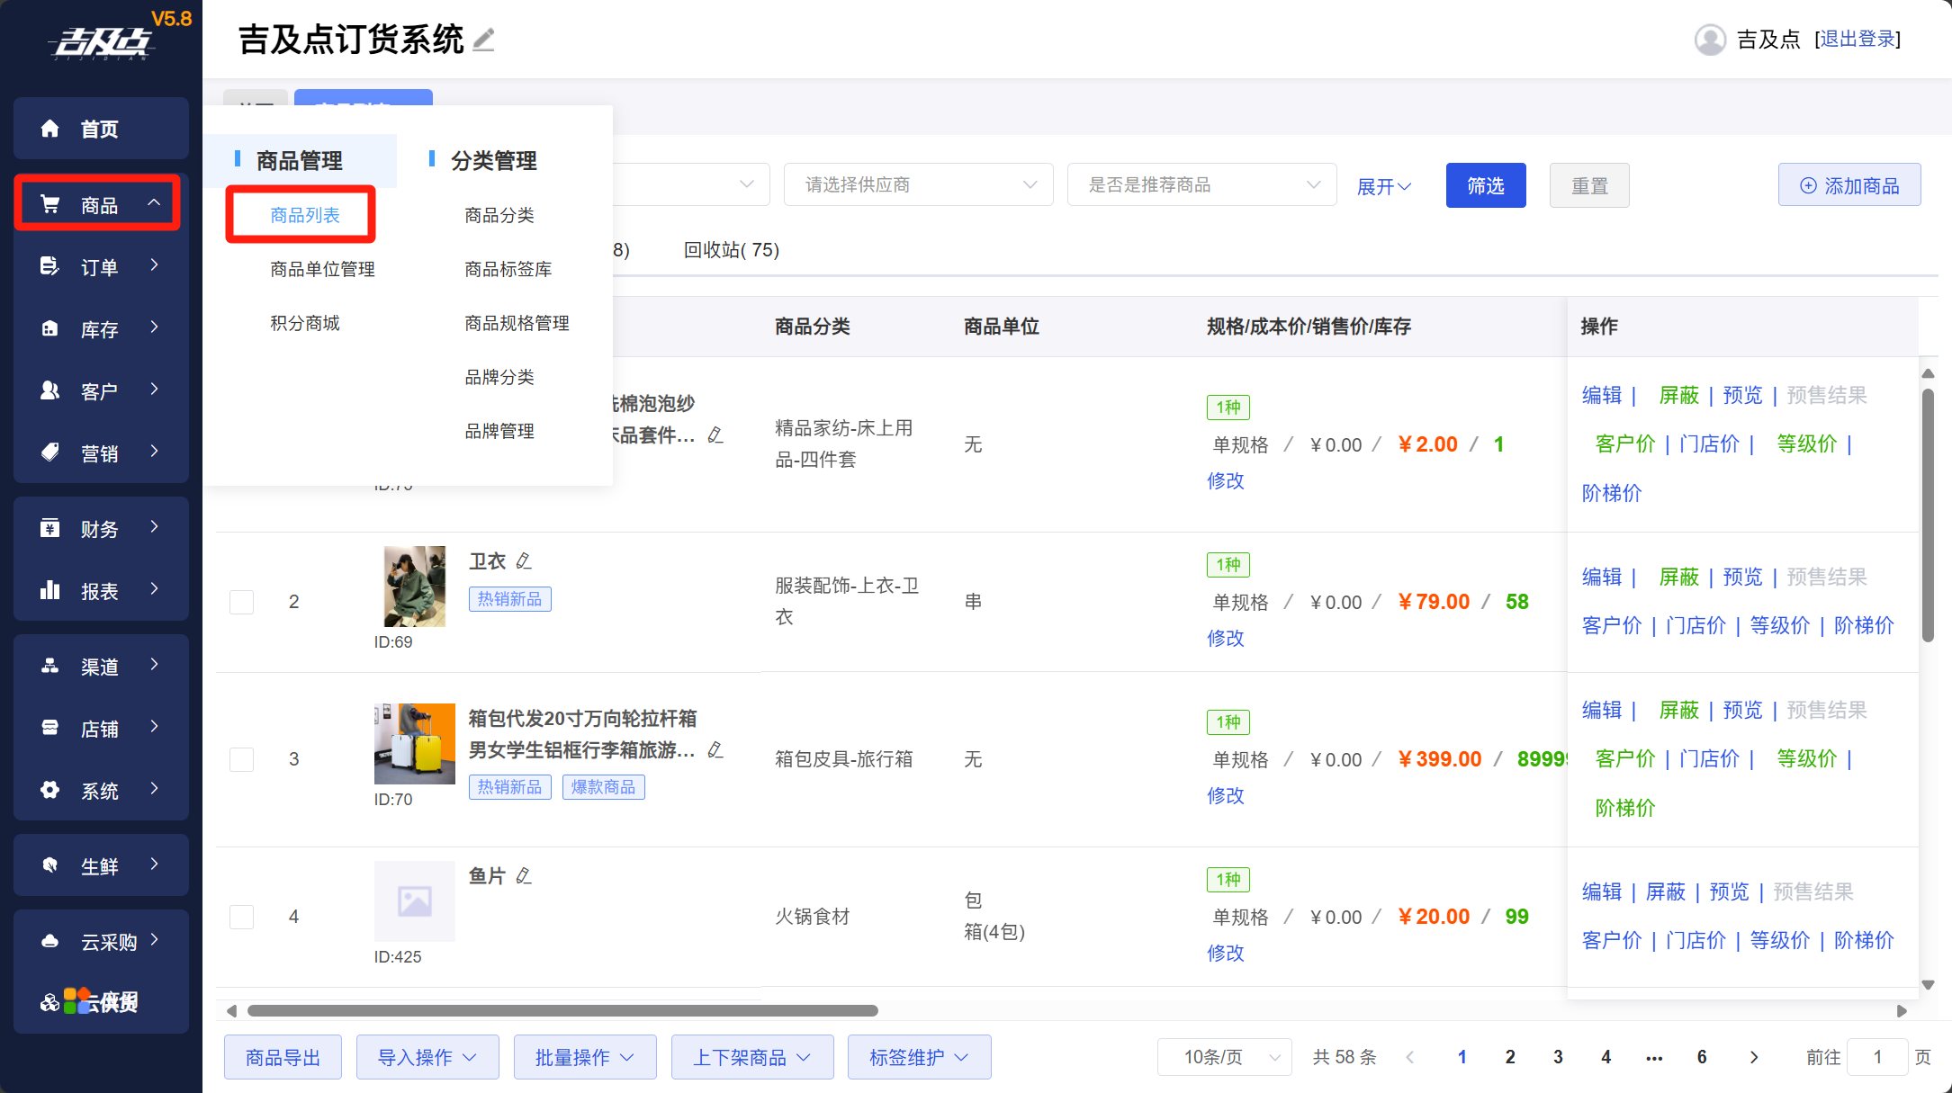This screenshot has height=1093, width=1952.
Task: Click the edit pencil next to 卫衣
Action: pos(524,561)
